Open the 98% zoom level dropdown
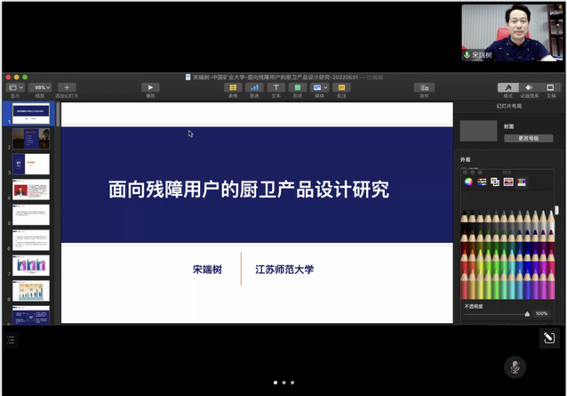The image size is (567, 396). (40, 87)
